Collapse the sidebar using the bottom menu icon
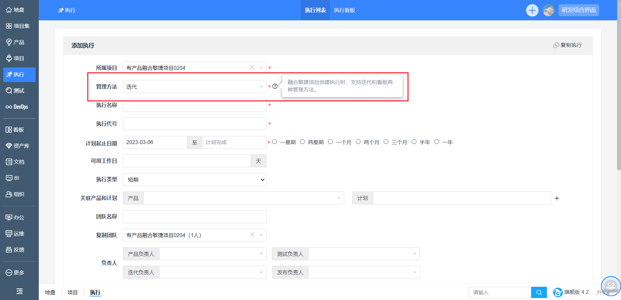Viewport: 621px width, 300px height. point(19,291)
